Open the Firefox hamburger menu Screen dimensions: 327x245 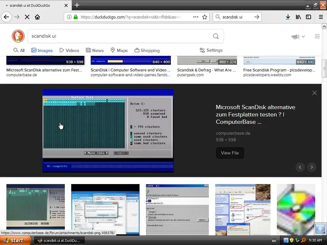click(x=321, y=17)
